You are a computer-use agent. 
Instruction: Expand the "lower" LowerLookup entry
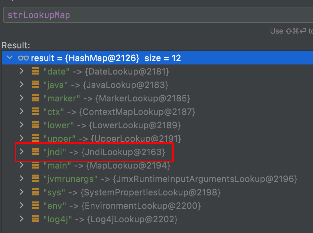22,125
